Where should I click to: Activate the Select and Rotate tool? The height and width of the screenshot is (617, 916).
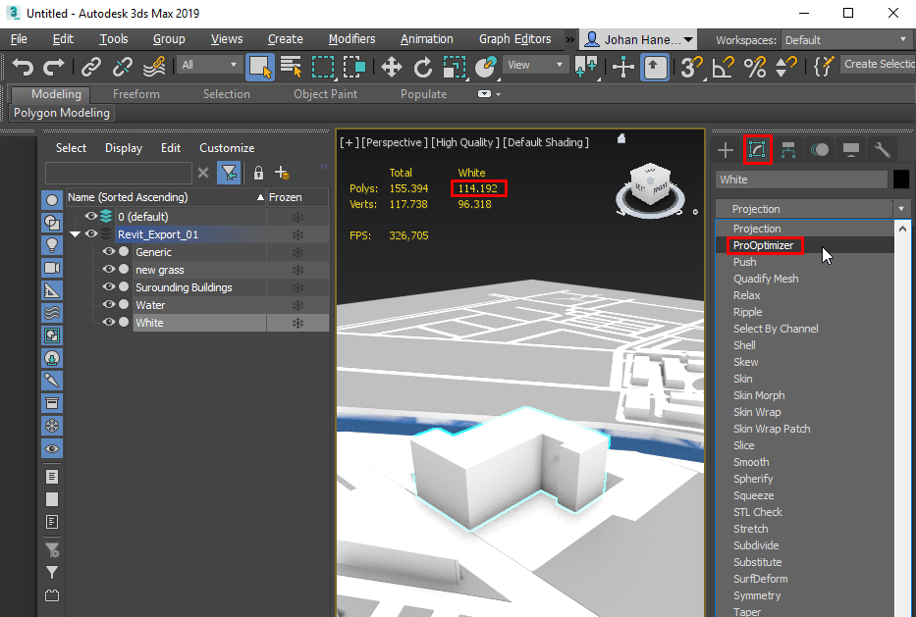pos(423,67)
